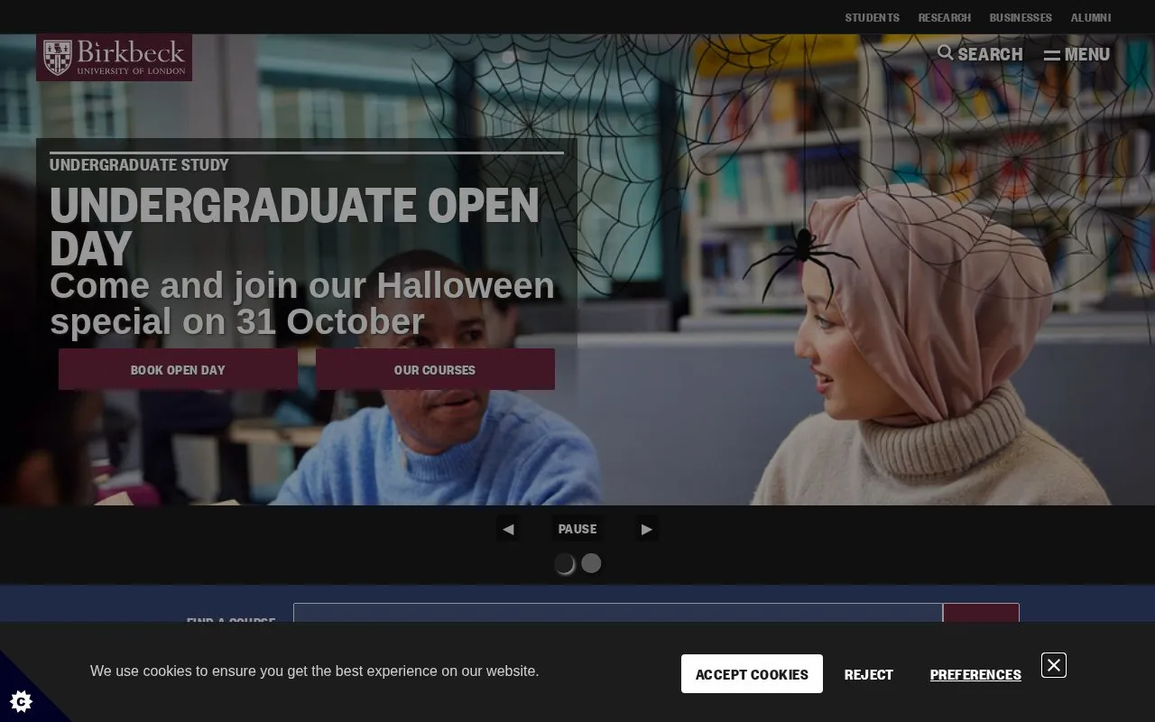
Task: Open the Alumni link
Action: click(x=1090, y=17)
